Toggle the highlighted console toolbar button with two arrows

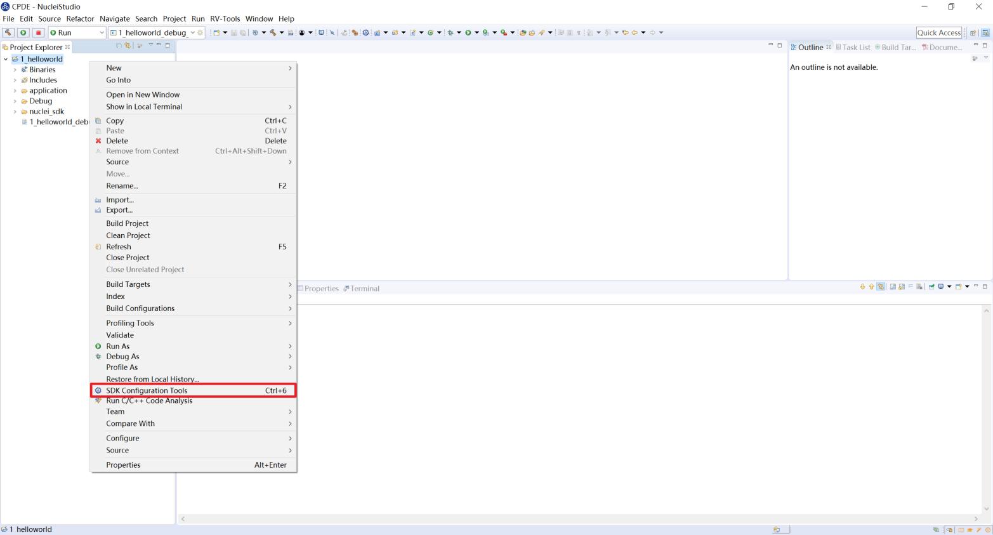click(x=881, y=287)
